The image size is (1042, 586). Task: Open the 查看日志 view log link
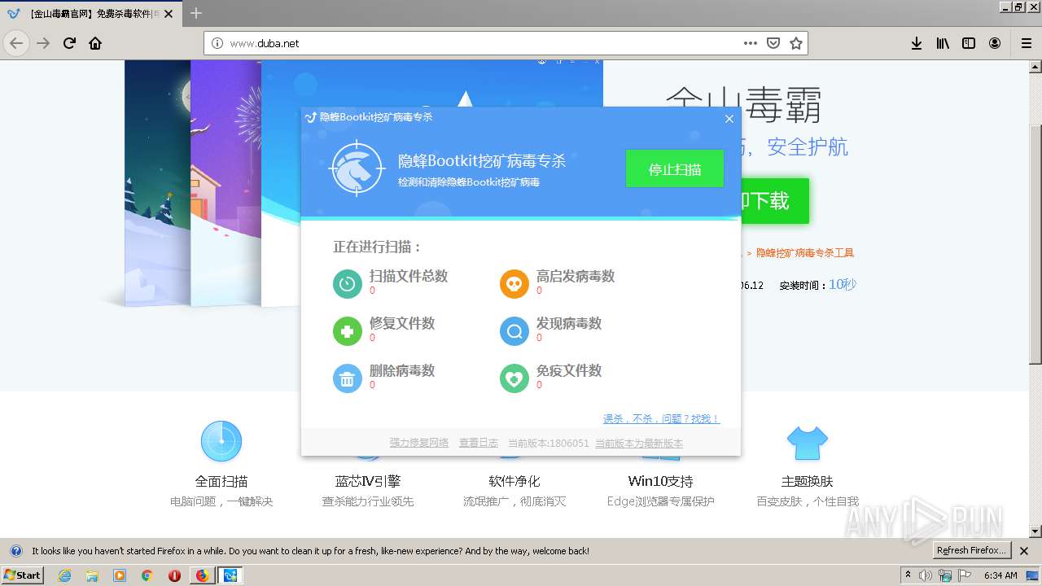pyautogui.click(x=479, y=443)
